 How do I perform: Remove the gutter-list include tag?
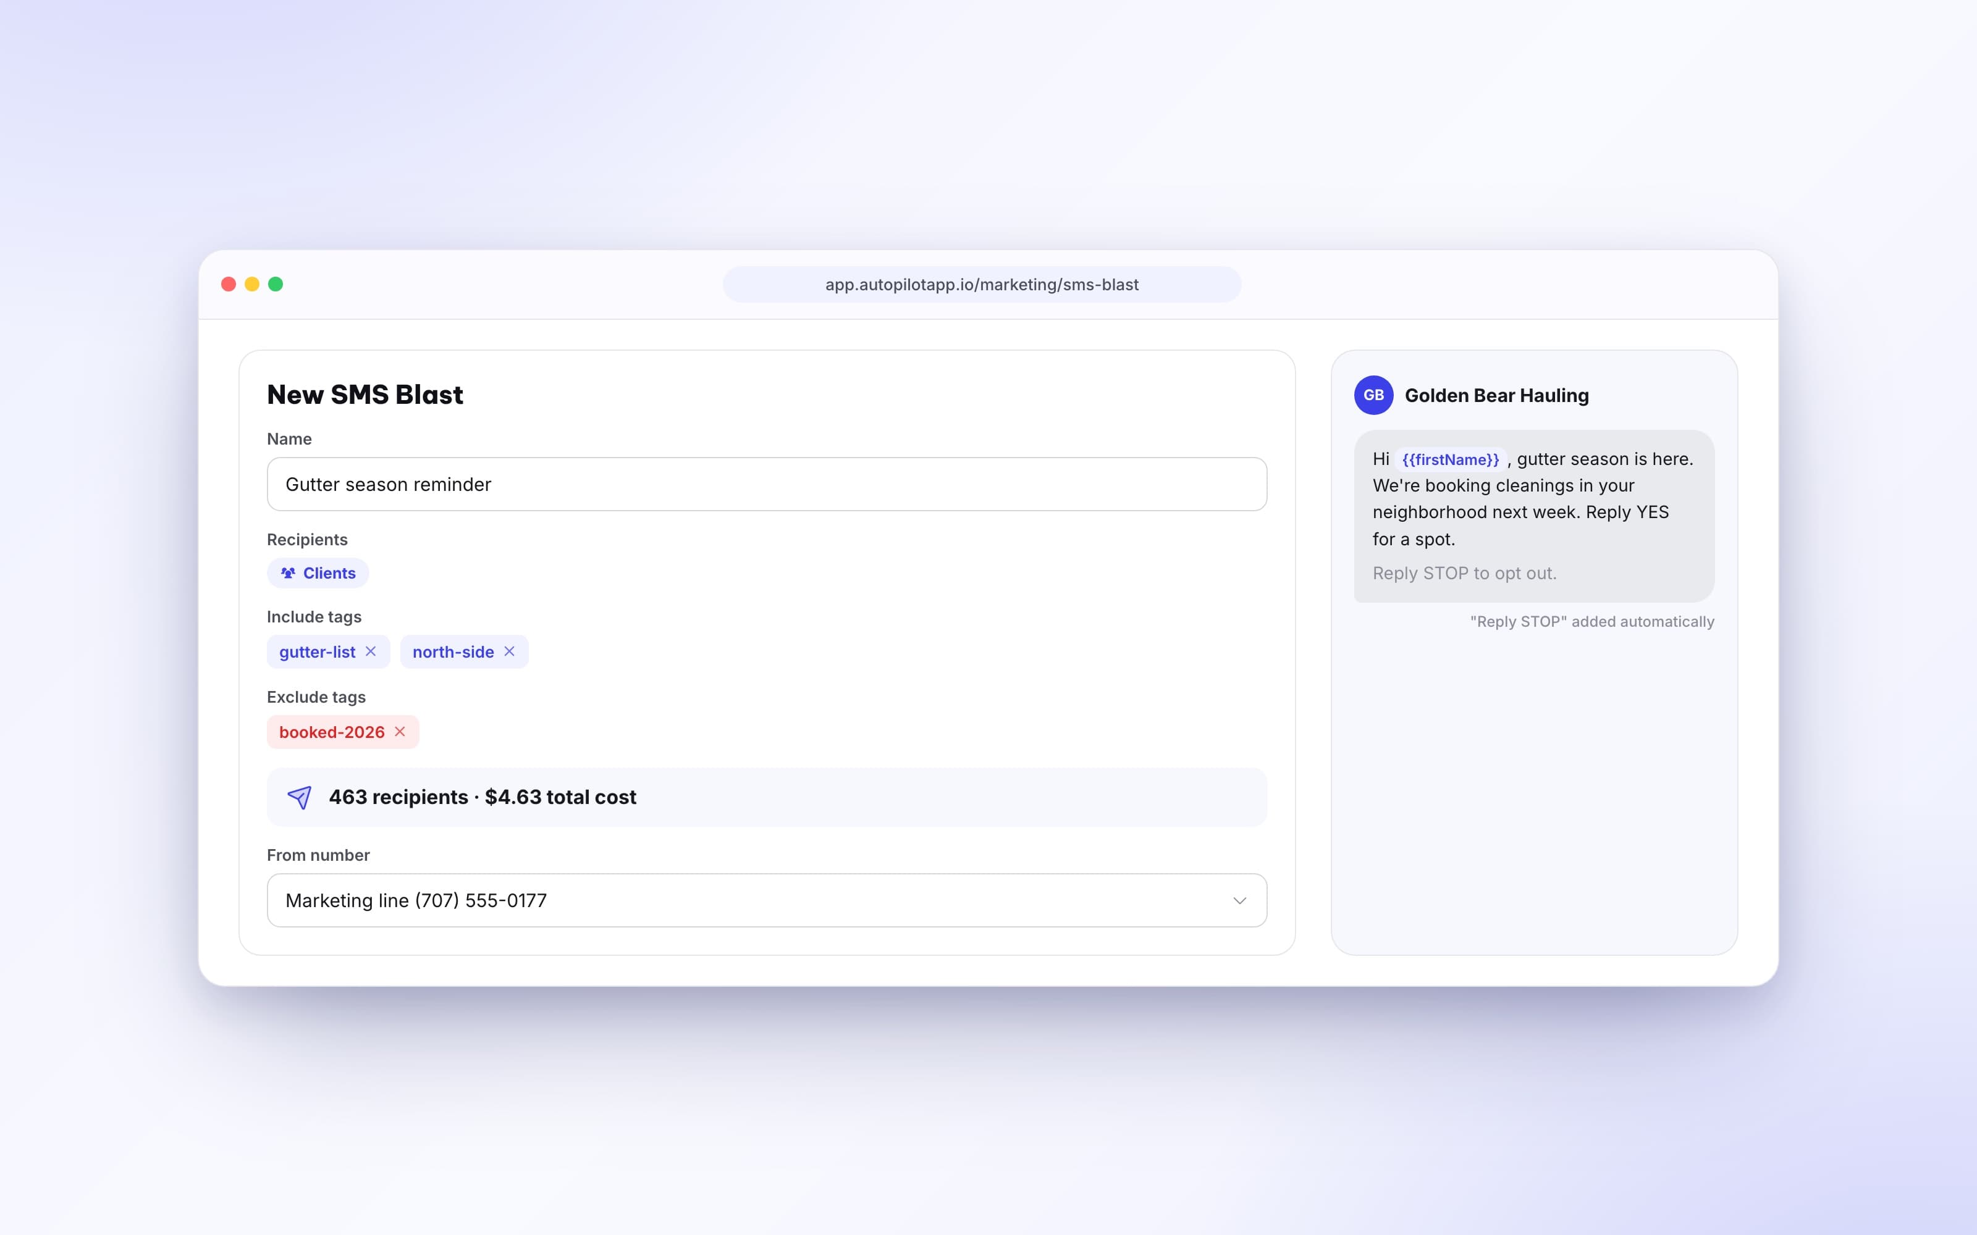pyautogui.click(x=370, y=651)
